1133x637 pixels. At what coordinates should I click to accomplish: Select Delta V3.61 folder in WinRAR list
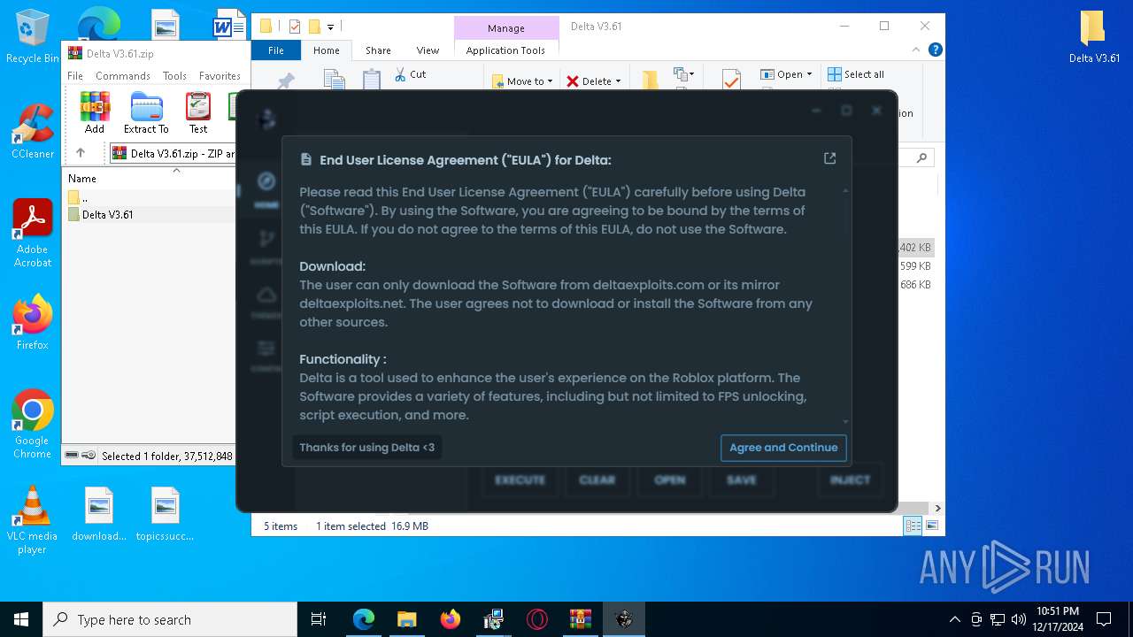107,215
